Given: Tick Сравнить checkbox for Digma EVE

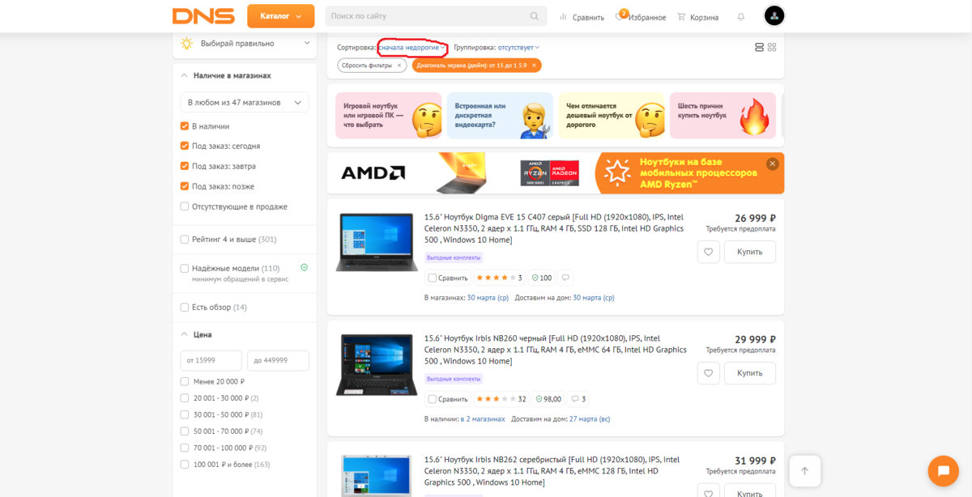Looking at the screenshot, I should coord(432,278).
